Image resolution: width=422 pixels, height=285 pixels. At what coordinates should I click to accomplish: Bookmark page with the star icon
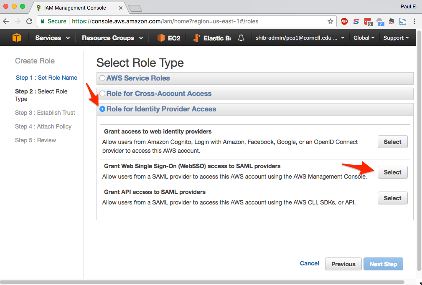pos(330,22)
